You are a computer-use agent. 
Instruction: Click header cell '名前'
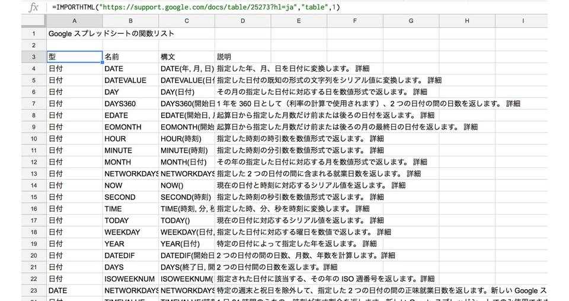point(130,57)
